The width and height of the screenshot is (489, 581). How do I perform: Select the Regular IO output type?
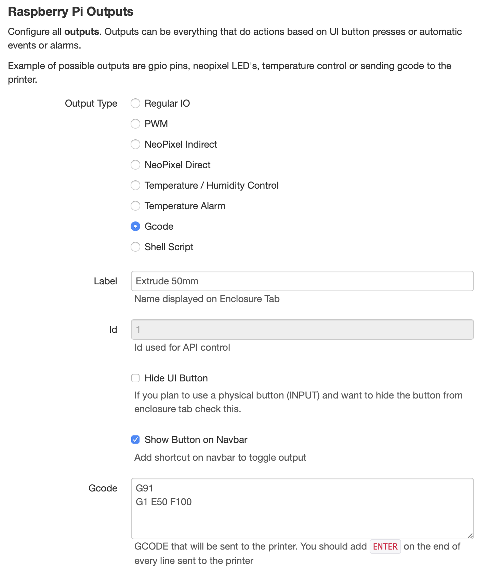[135, 103]
